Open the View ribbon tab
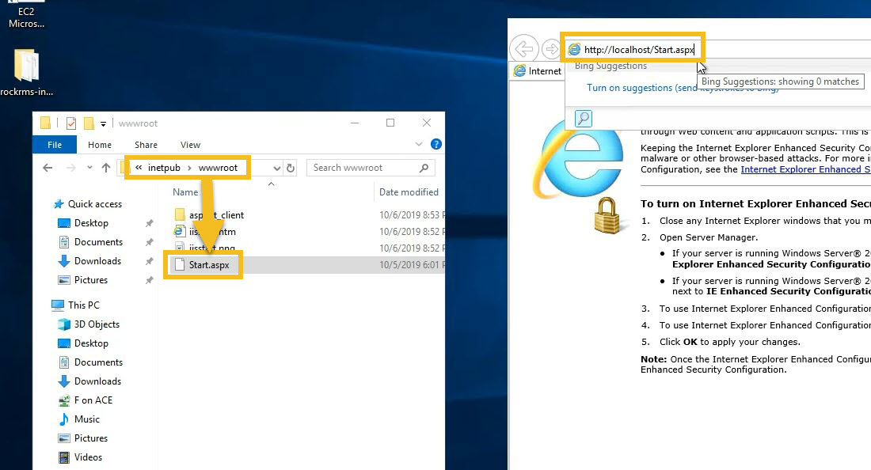The image size is (871, 470). [x=190, y=145]
